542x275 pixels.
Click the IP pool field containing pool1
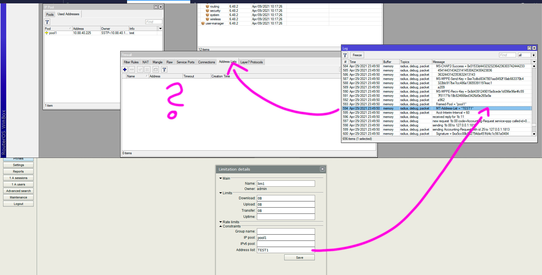pos(286,238)
